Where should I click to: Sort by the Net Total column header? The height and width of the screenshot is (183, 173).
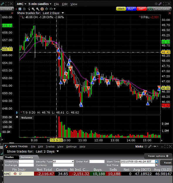click(x=44, y=170)
